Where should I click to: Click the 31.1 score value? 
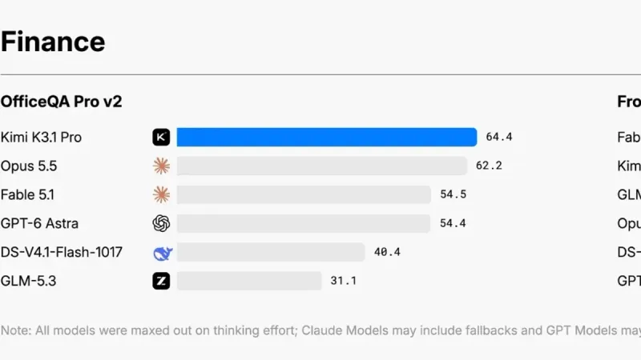[344, 281]
